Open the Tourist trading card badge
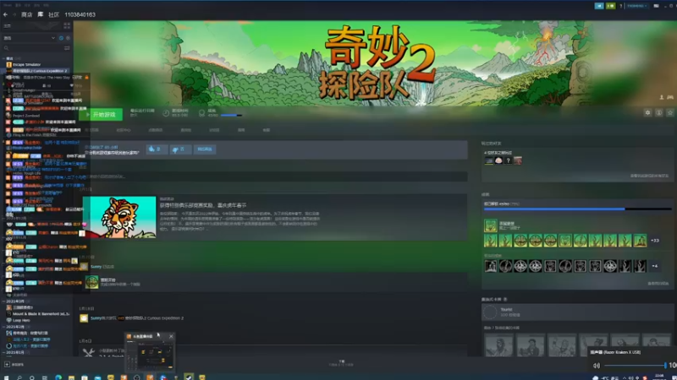This screenshot has height=380, width=677. [x=577, y=312]
